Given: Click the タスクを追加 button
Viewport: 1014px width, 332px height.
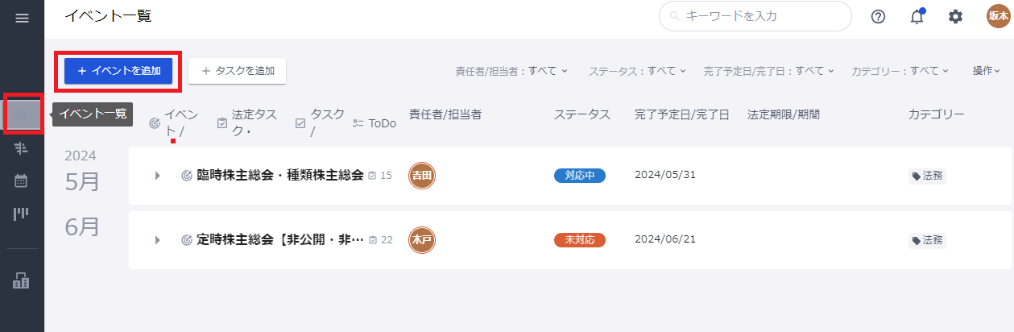Looking at the screenshot, I should pos(237,71).
